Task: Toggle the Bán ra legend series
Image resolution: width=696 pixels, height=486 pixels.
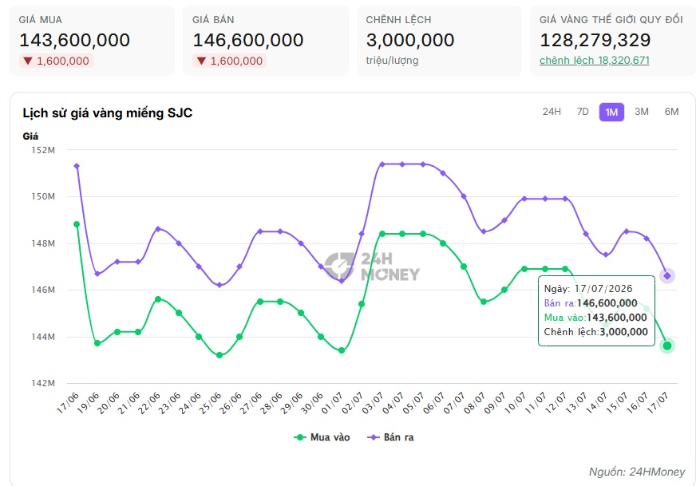Action: (390, 437)
